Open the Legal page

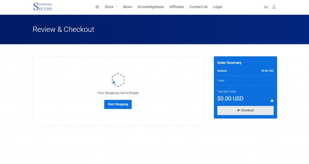tap(218, 7)
